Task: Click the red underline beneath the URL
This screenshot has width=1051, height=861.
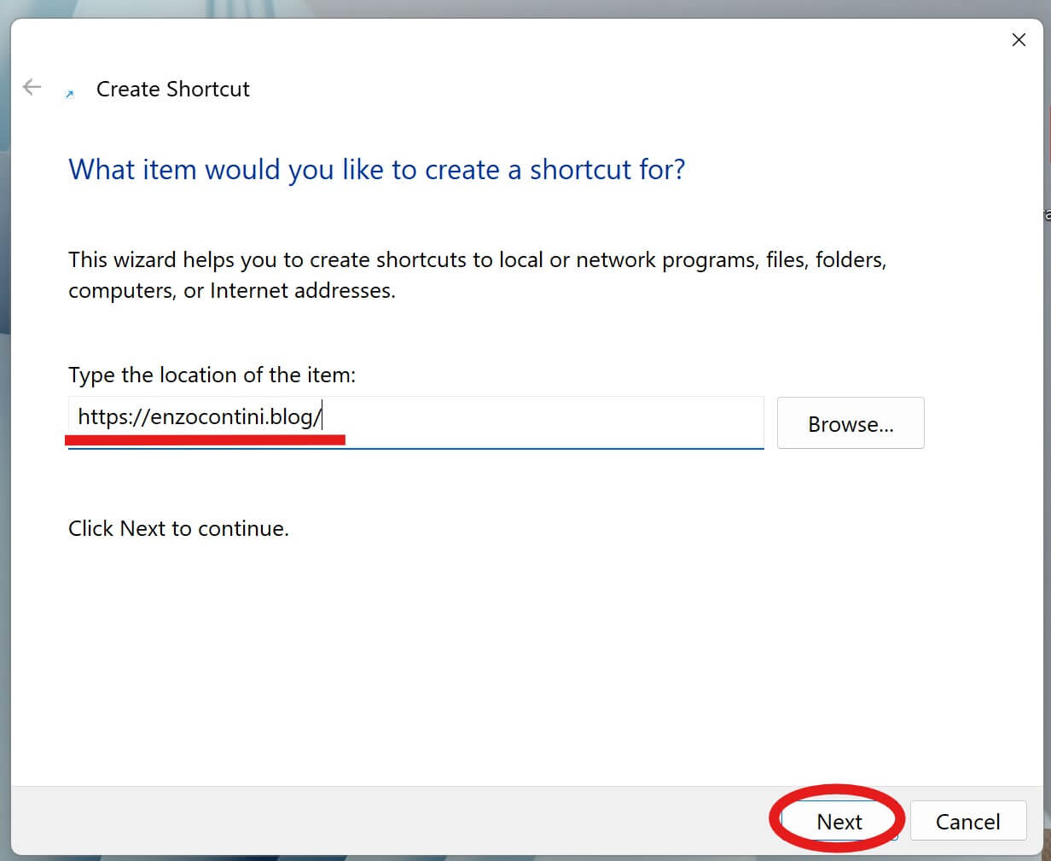Action: [205, 439]
